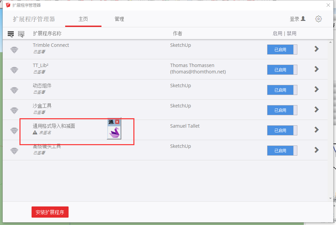Select the 通用格式导入和减面 extension name
This screenshot has width=336, height=225.
[54, 126]
